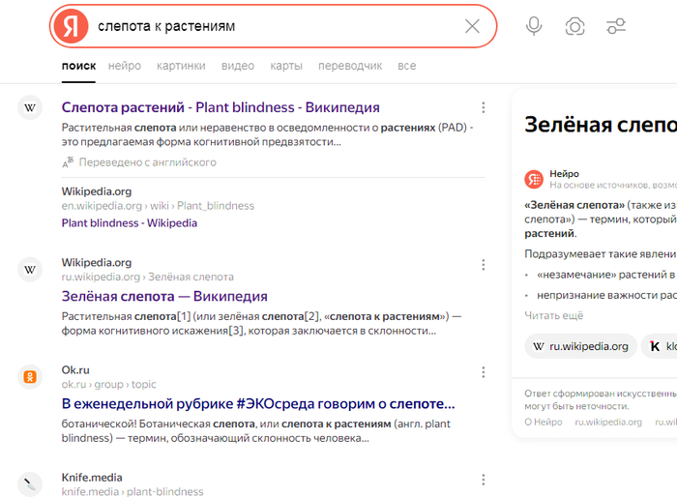Open three-dot menu for Knife.media result
The width and height of the screenshot is (677, 497).
click(x=484, y=480)
